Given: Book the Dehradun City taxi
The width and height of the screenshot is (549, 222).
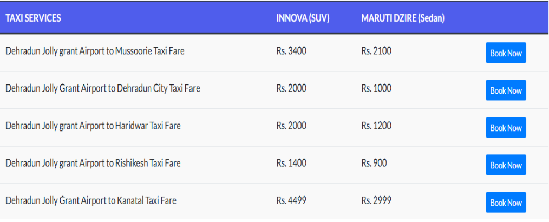Looking at the screenshot, I should click(506, 90).
